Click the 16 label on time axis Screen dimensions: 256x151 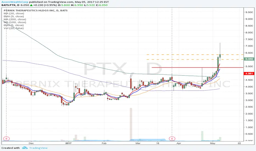(x=157, y=143)
